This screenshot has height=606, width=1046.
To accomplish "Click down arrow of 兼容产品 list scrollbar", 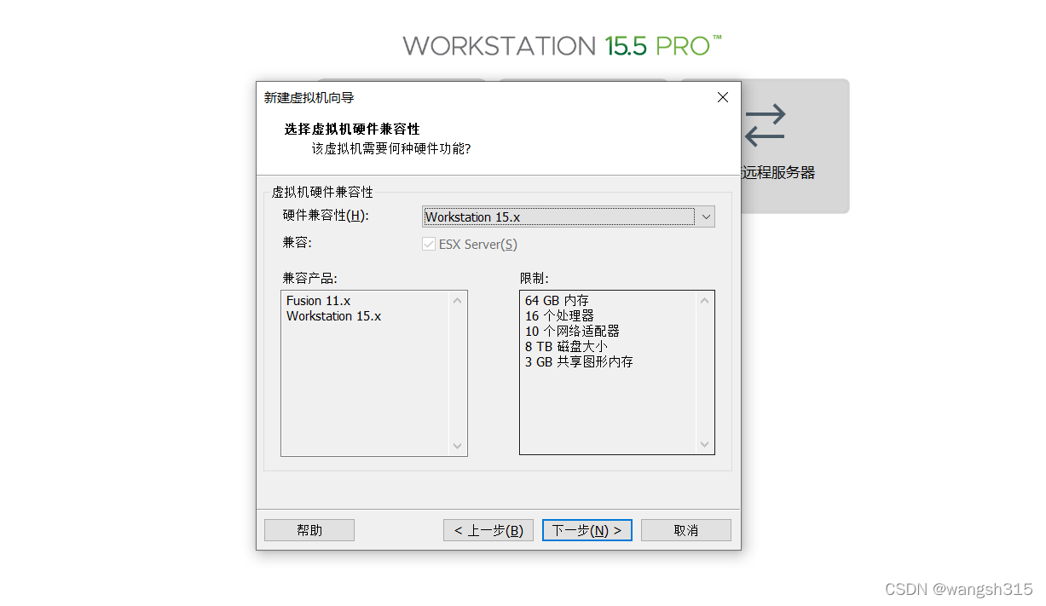I will (458, 446).
